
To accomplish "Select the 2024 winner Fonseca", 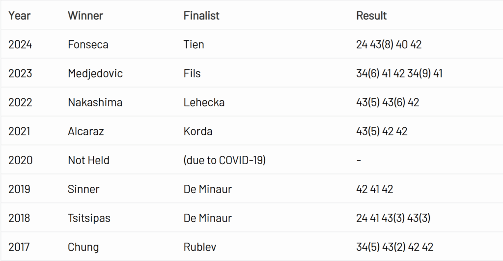I will [88, 45].
